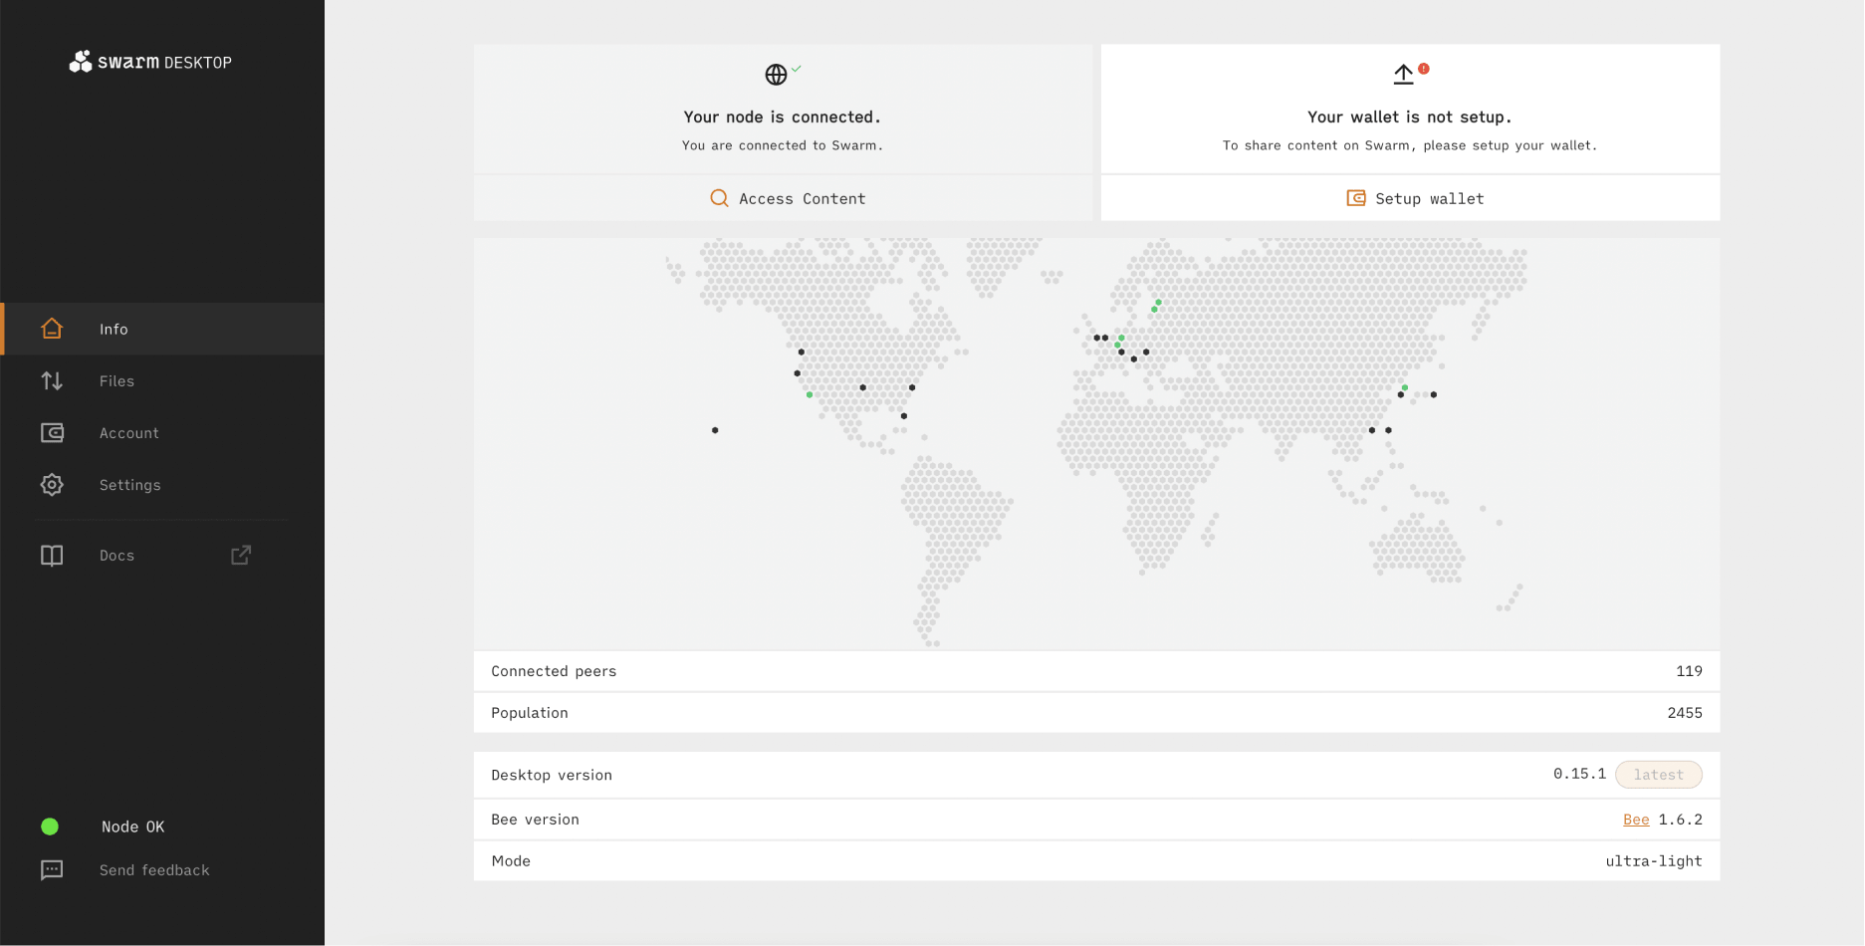Click the Connected peers row

tap(1096, 671)
